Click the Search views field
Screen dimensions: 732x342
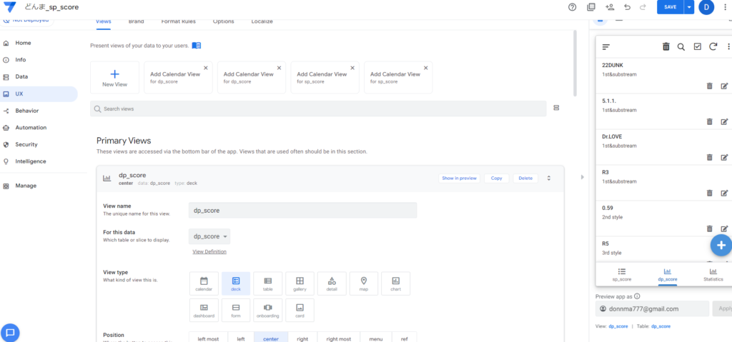coord(318,109)
